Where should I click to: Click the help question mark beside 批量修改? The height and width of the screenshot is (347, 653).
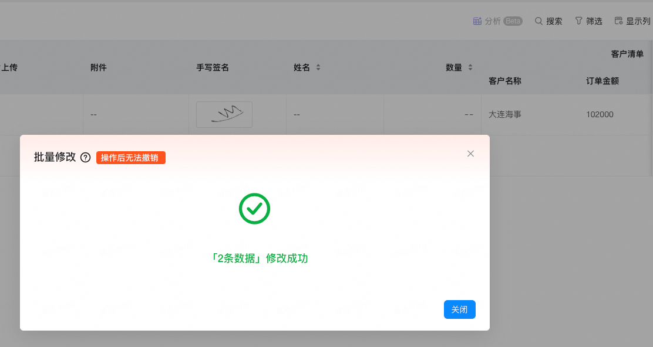coord(85,157)
